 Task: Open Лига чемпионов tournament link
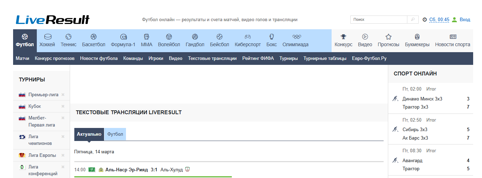point(40,140)
